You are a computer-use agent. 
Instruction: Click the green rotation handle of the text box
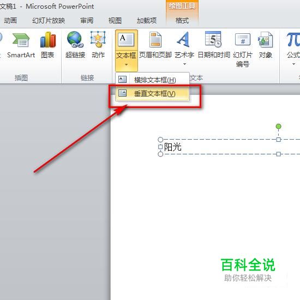pyautogui.click(x=278, y=127)
